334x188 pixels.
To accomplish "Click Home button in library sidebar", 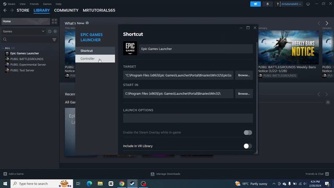I will coord(26,21).
